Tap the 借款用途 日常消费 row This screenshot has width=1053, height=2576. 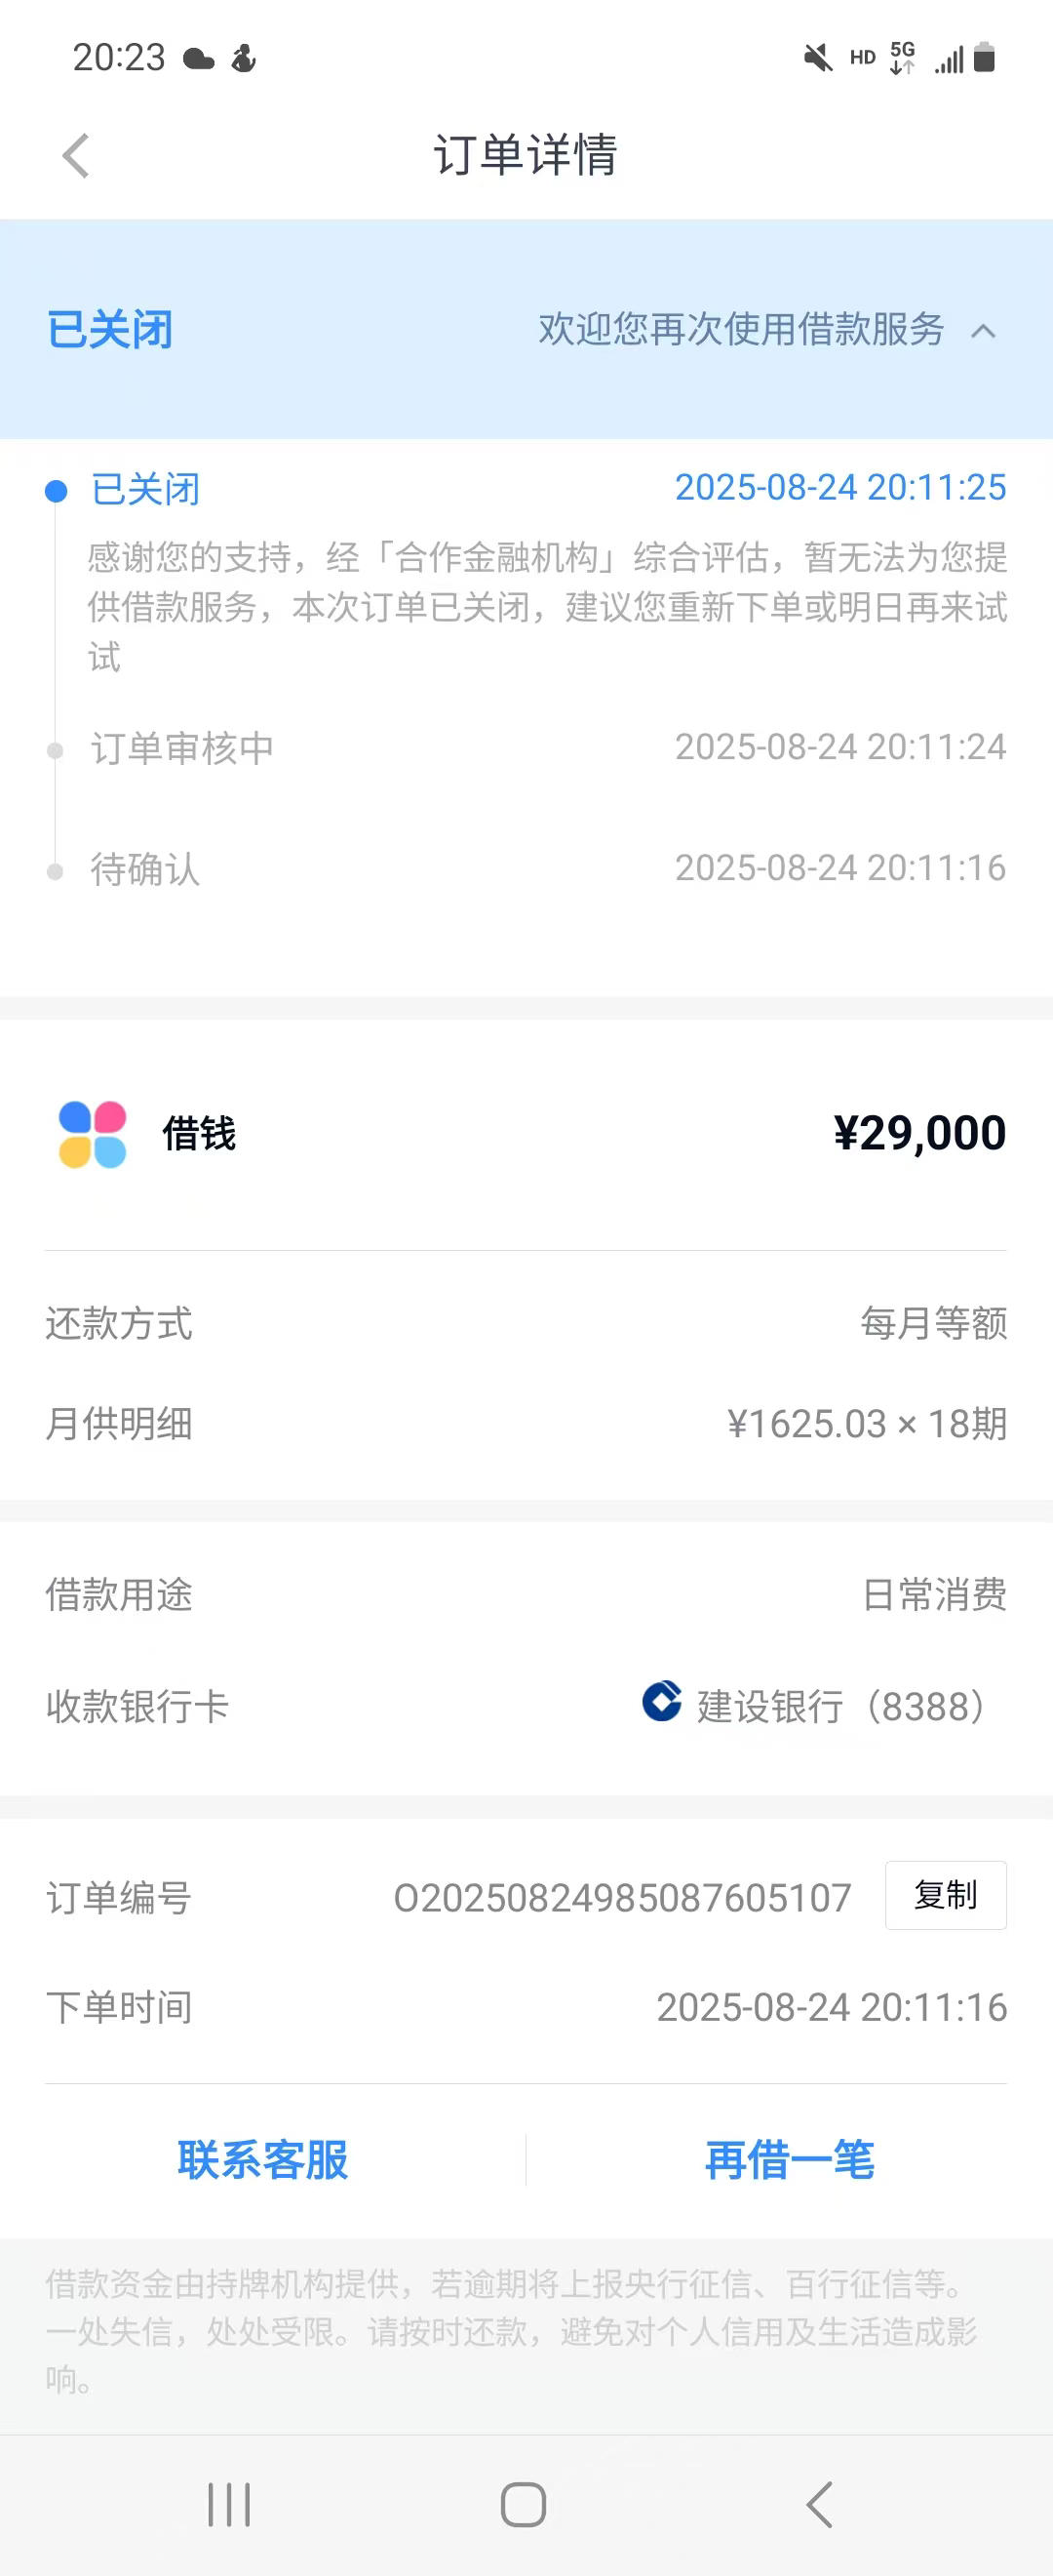[526, 1594]
